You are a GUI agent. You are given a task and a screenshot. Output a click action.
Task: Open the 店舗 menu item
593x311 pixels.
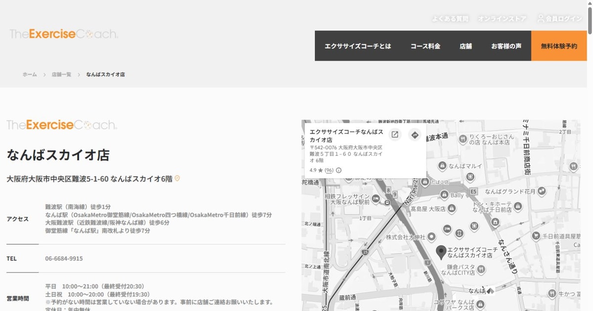pyautogui.click(x=466, y=46)
